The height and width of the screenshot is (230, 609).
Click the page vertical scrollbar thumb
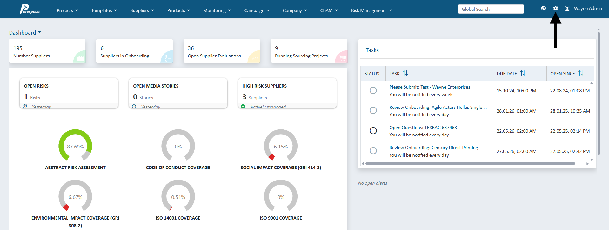point(599,94)
